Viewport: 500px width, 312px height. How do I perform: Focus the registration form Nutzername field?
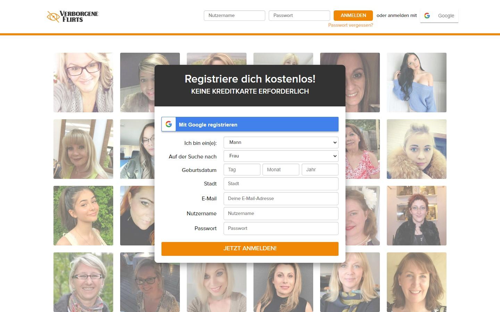[281, 214]
